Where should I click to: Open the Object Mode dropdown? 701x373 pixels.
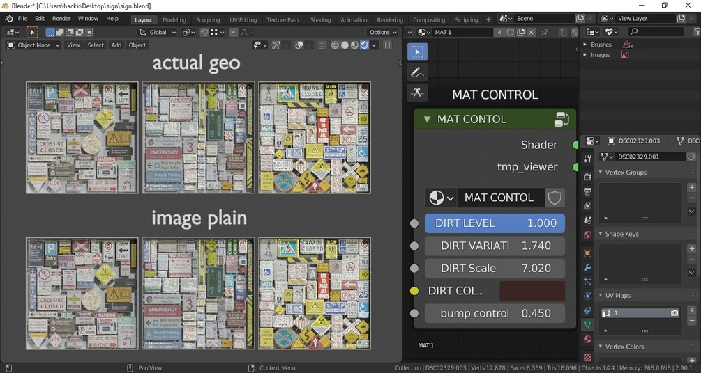tap(33, 45)
